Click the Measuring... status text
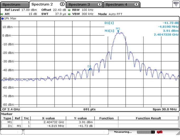The image size is (180, 140). click(123, 132)
